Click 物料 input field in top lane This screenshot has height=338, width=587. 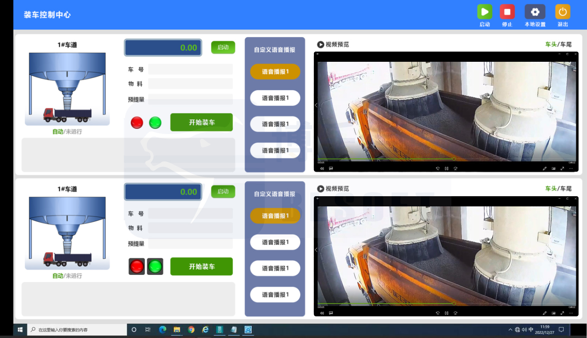(x=190, y=84)
